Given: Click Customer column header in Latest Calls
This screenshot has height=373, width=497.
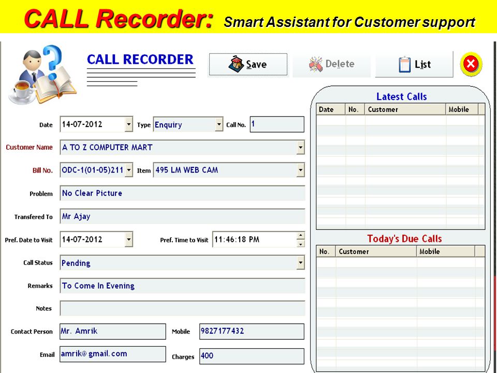Looking at the screenshot, I should click(x=405, y=109).
